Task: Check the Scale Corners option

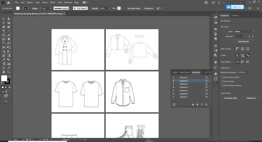Action: 222,81
